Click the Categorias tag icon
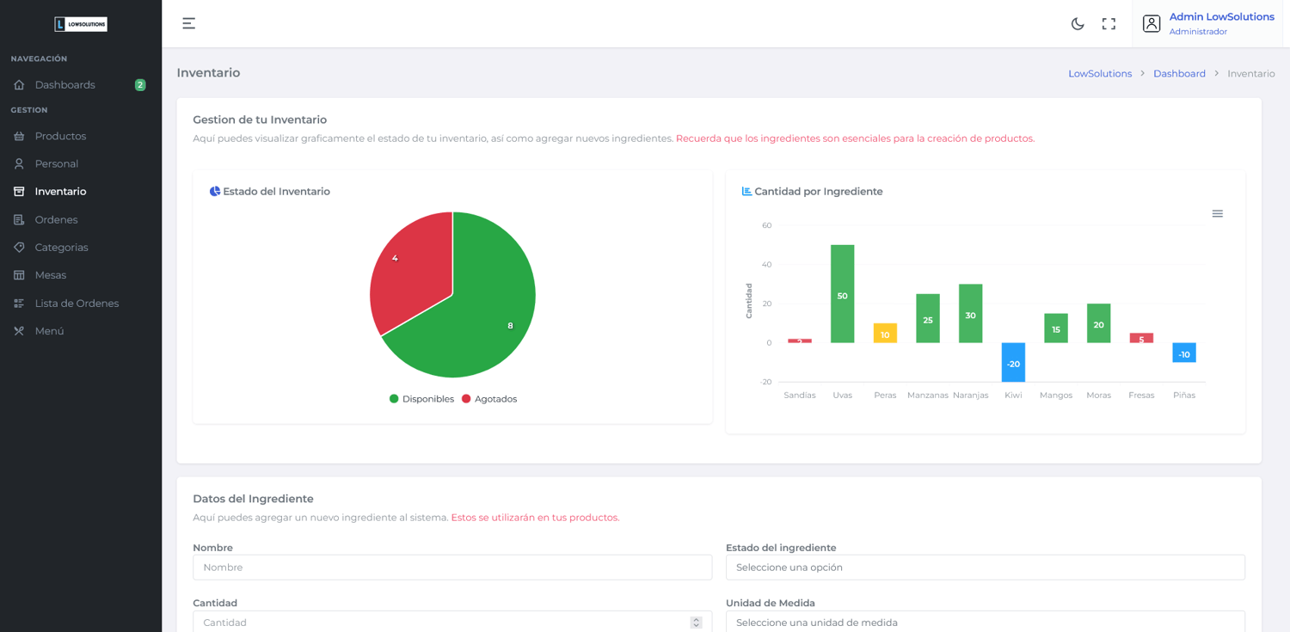 pos(19,248)
